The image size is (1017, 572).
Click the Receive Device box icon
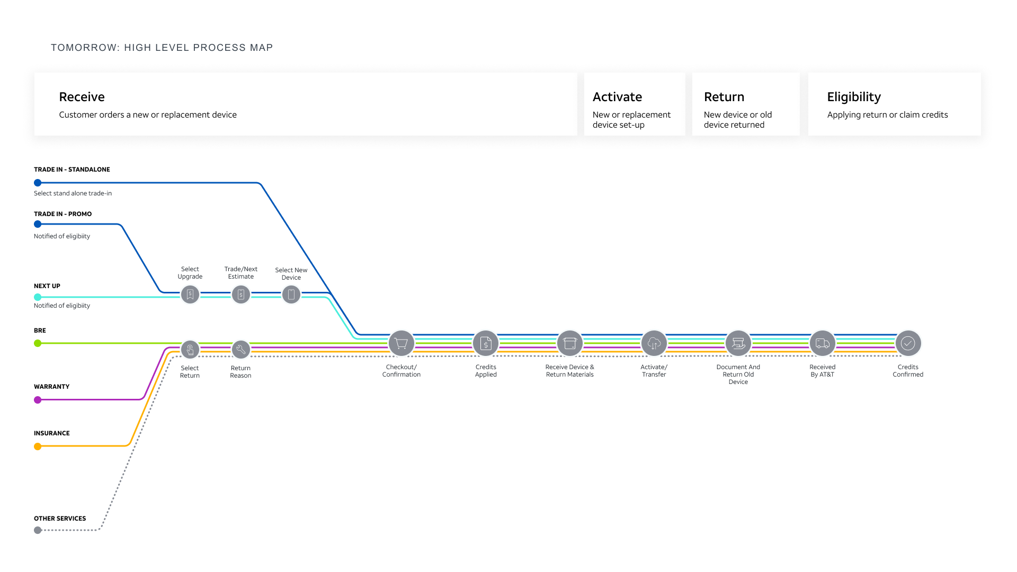coord(570,344)
